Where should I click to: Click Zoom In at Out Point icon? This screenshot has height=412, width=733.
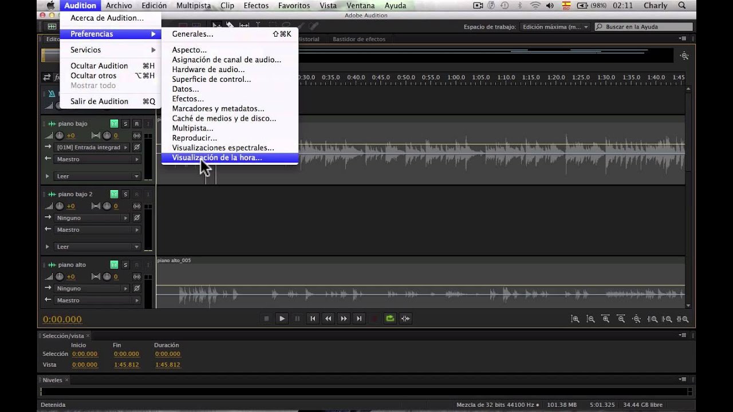pyautogui.click(x=667, y=319)
